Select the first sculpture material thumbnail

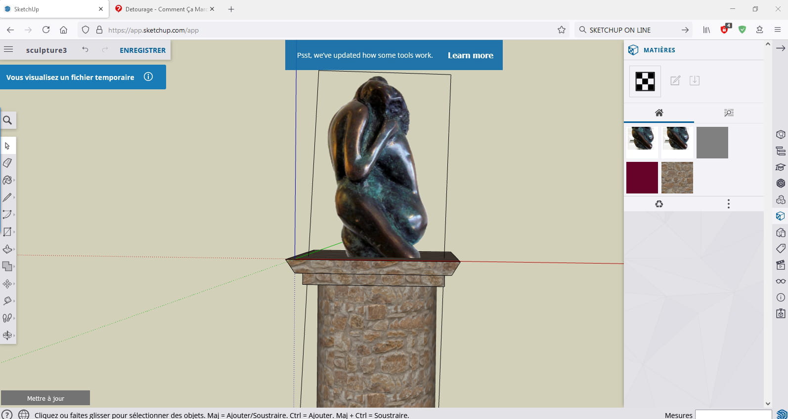pyautogui.click(x=642, y=143)
